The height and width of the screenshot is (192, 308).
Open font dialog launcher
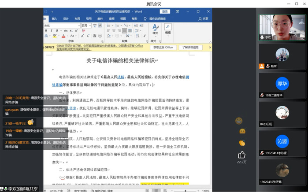coord(102,41)
